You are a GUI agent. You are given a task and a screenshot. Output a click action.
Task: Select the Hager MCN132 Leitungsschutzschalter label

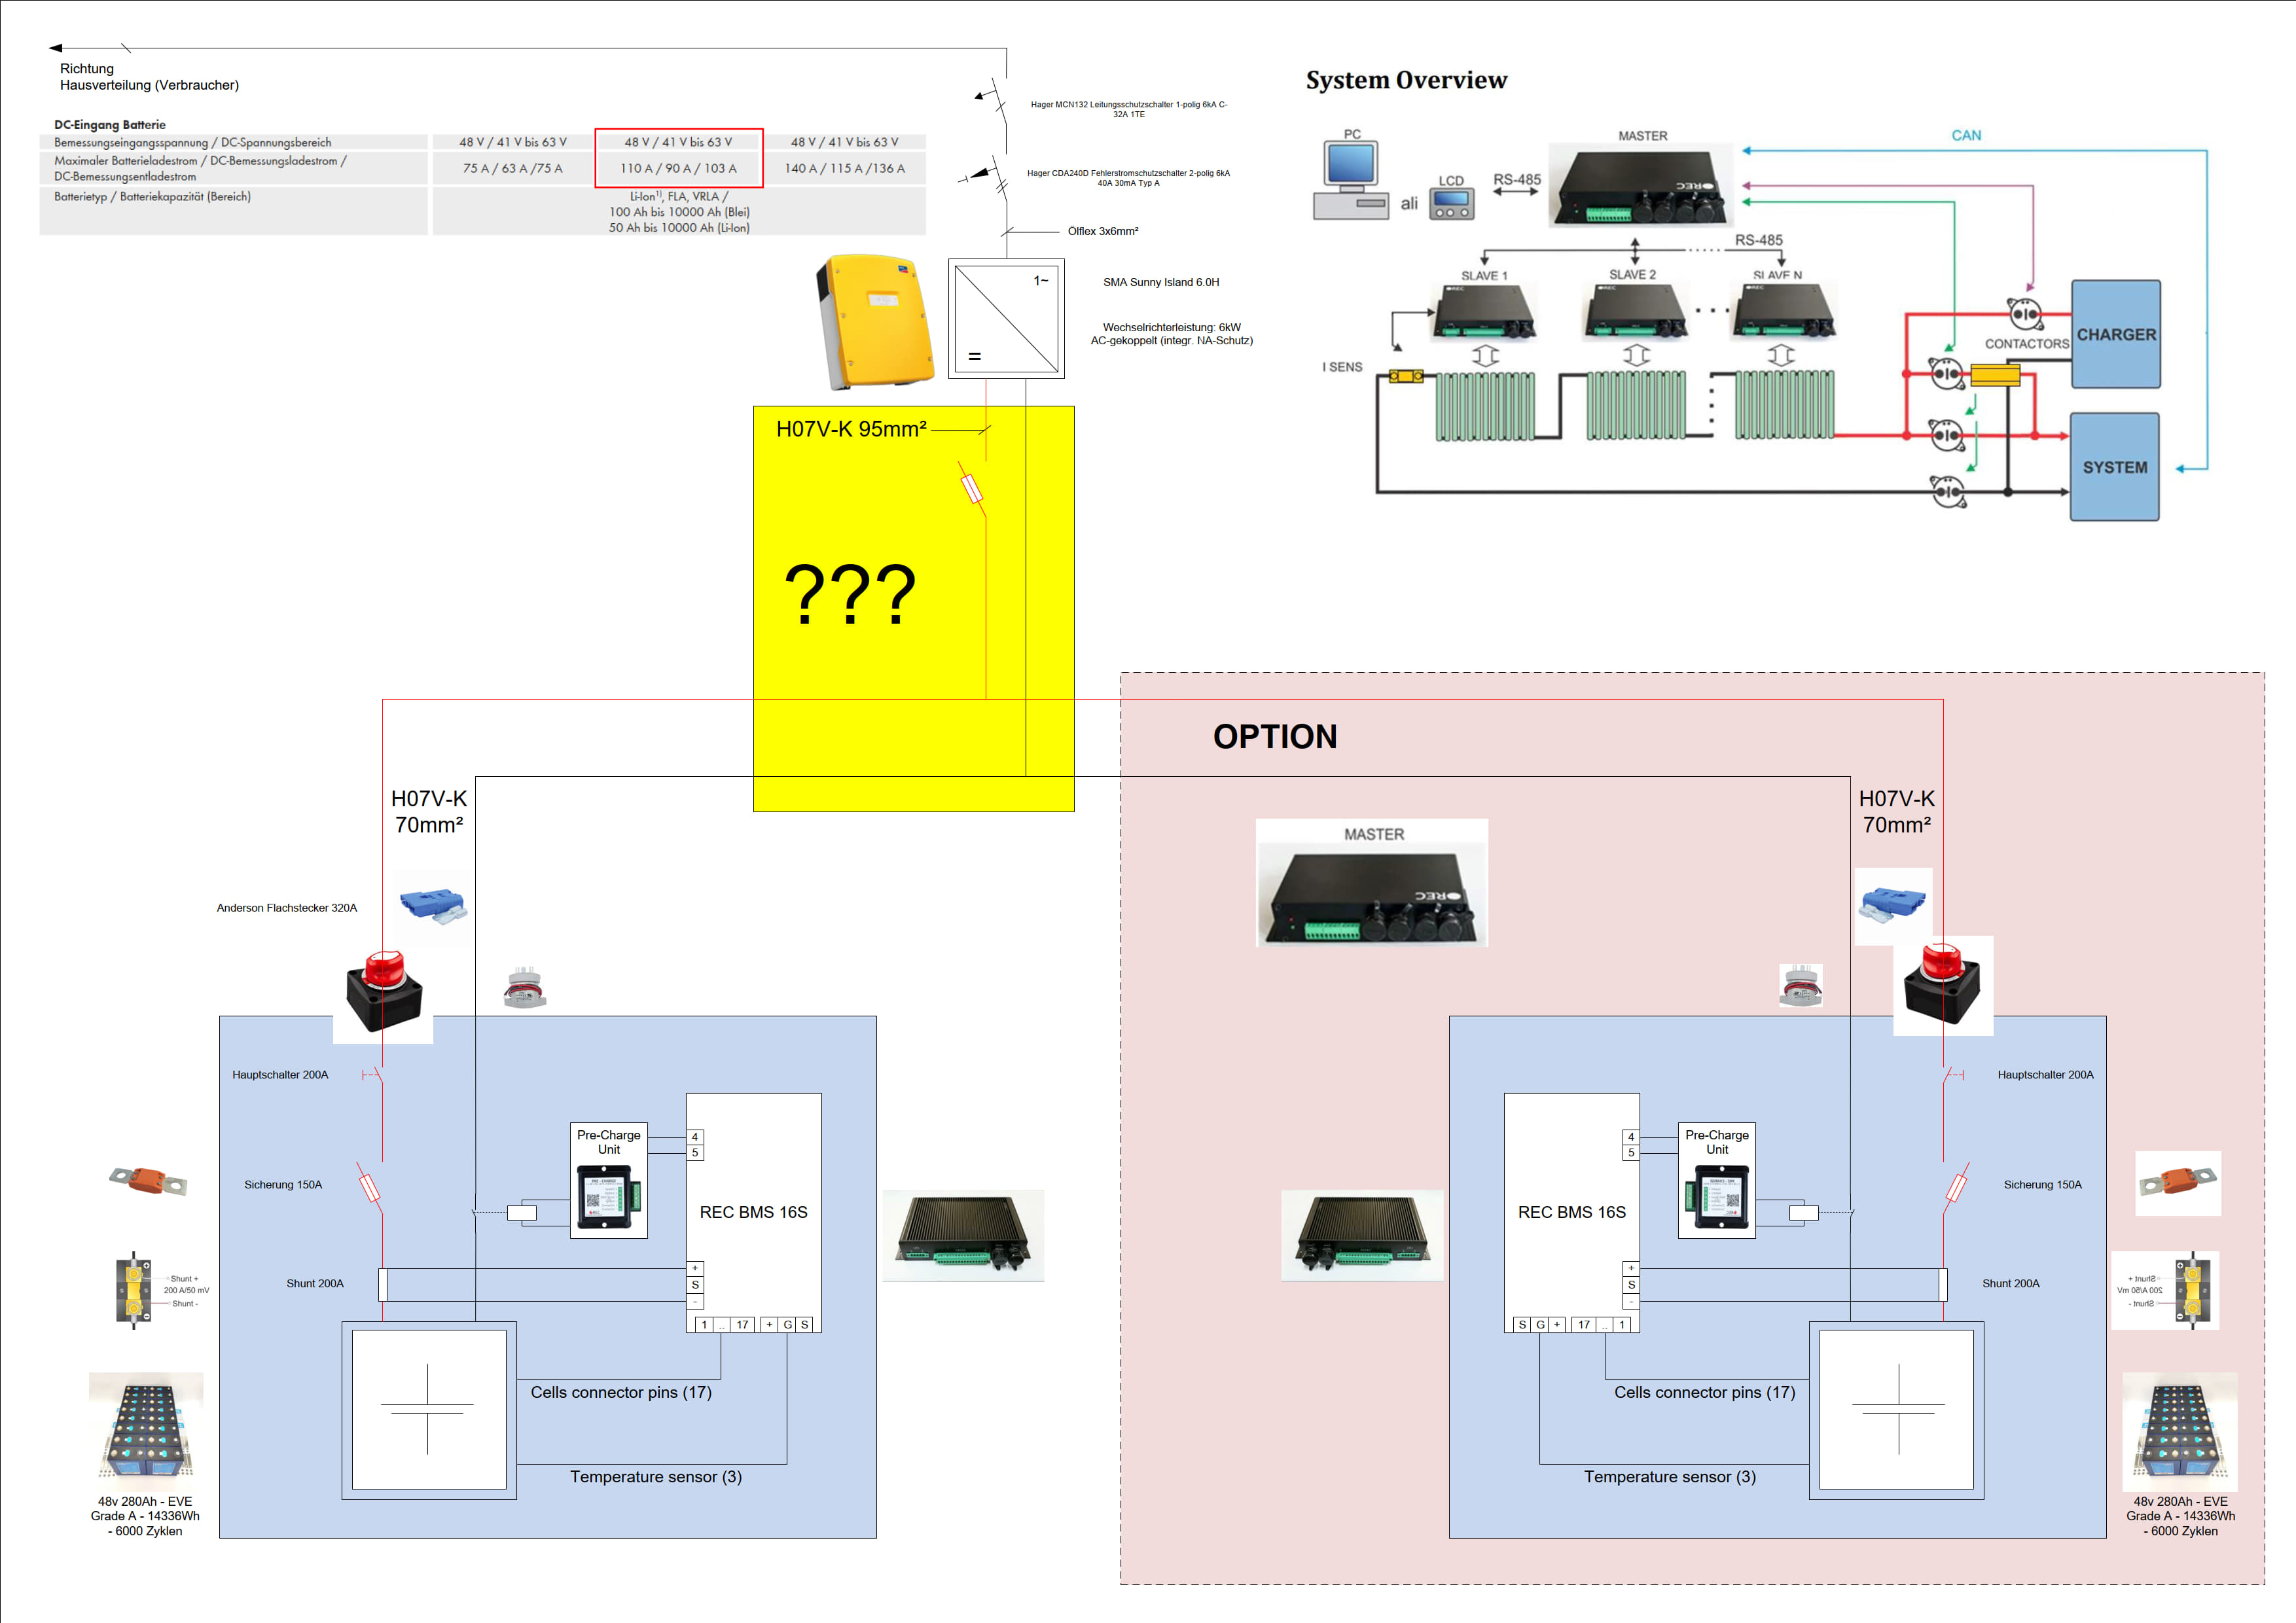[1129, 109]
